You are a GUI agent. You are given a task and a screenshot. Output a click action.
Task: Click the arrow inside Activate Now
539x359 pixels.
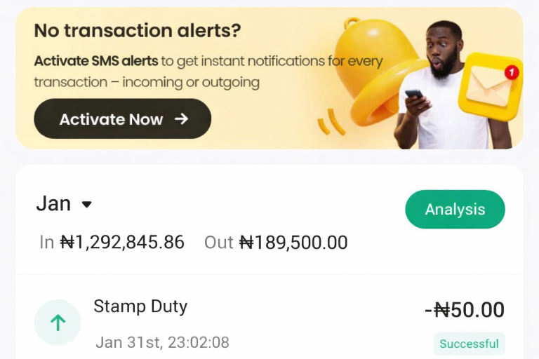[182, 119]
